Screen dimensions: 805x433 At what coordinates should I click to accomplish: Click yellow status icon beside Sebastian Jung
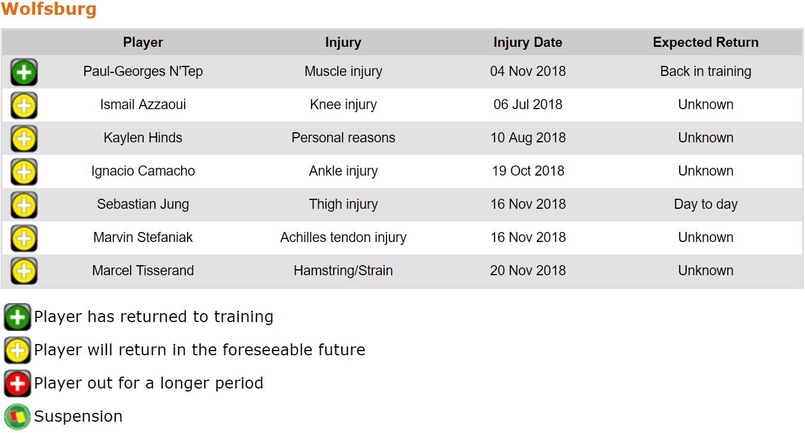[24, 205]
